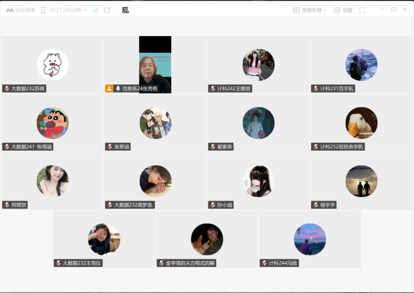
Task: Click the orange host badge on 张秀艳
Action: (109, 88)
